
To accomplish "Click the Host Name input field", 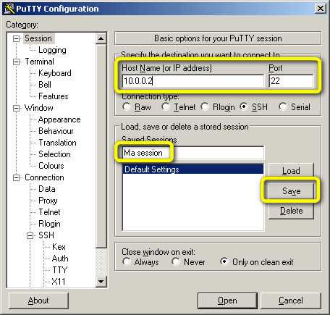I will [193, 81].
